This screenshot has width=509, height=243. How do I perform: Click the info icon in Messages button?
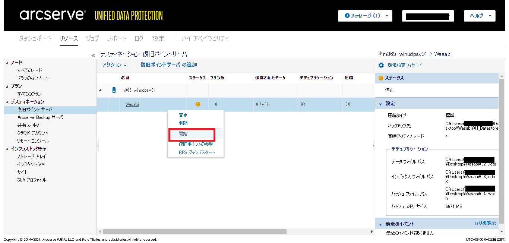coord(347,16)
